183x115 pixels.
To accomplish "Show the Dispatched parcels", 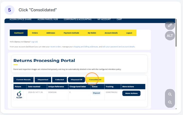I will pos(43,80).
